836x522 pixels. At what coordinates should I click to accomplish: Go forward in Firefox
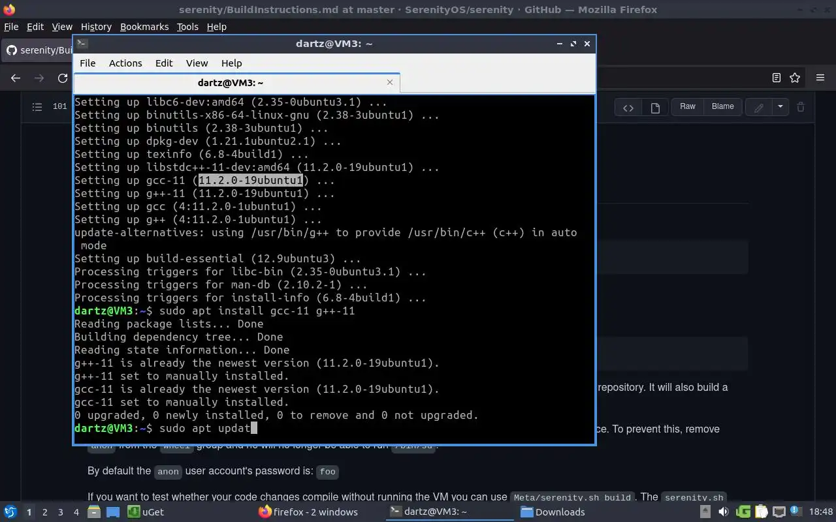pos(39,78)
